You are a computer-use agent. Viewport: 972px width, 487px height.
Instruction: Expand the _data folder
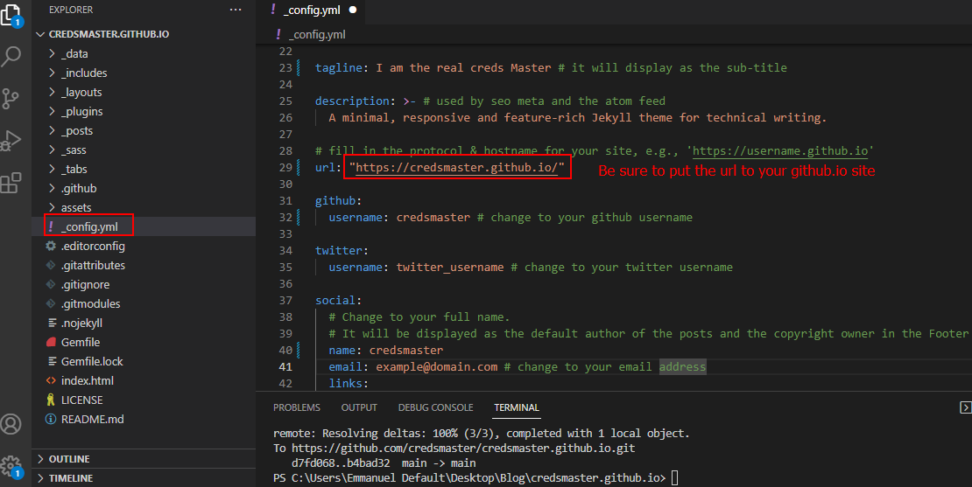52,54
